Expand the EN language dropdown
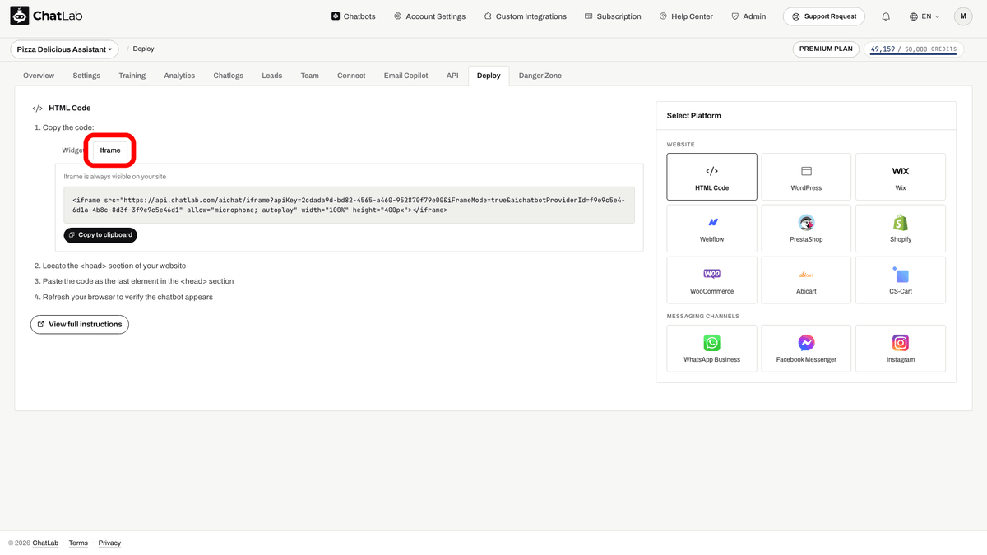Screen dimensions: 987x555 click(924, 16)
